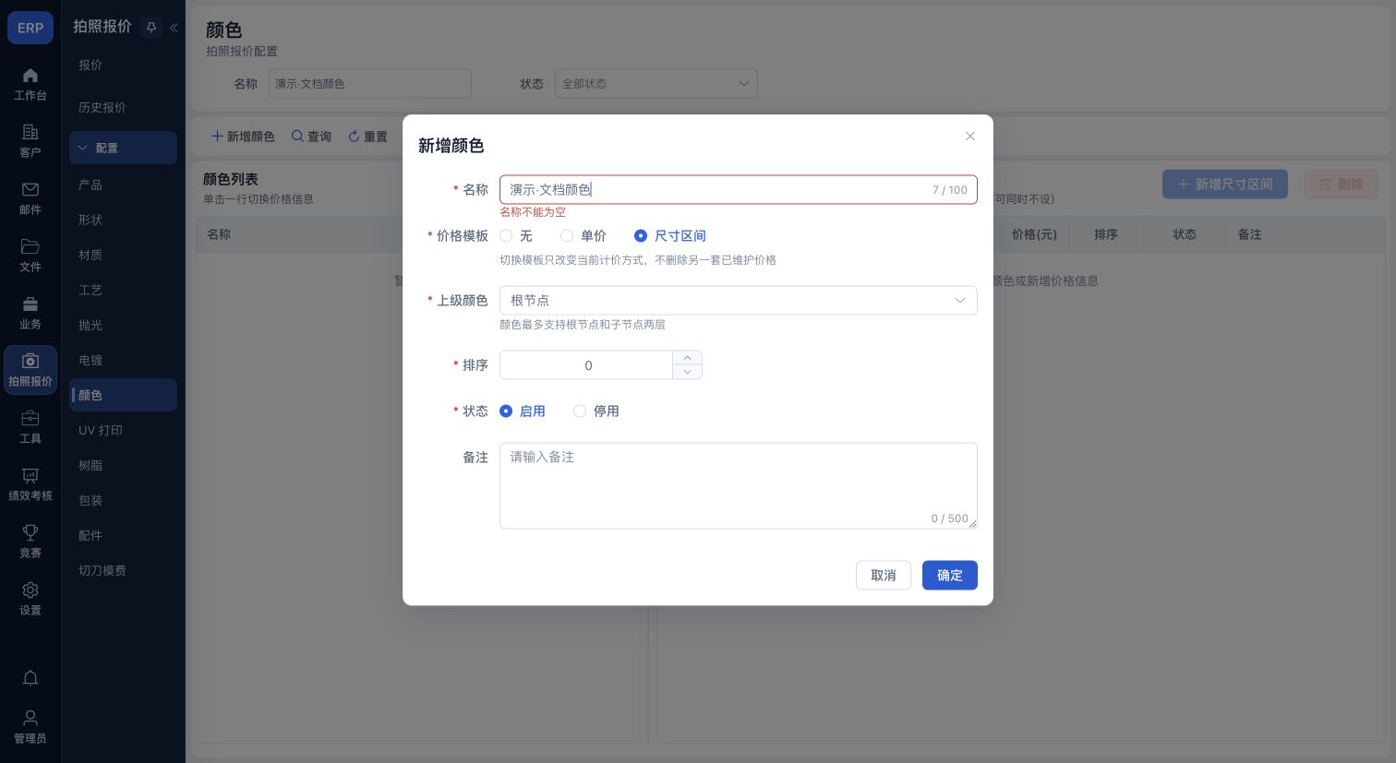Focus the 名称 input in dialog

pos(738,190)
